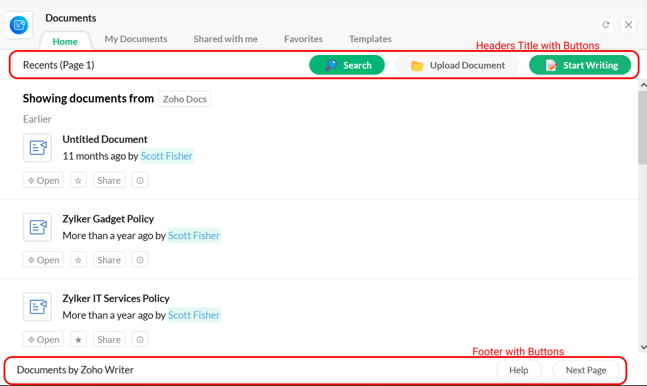View info for Zylker IT Services Policy
This screenshot has width=647, height=386.
139,339
